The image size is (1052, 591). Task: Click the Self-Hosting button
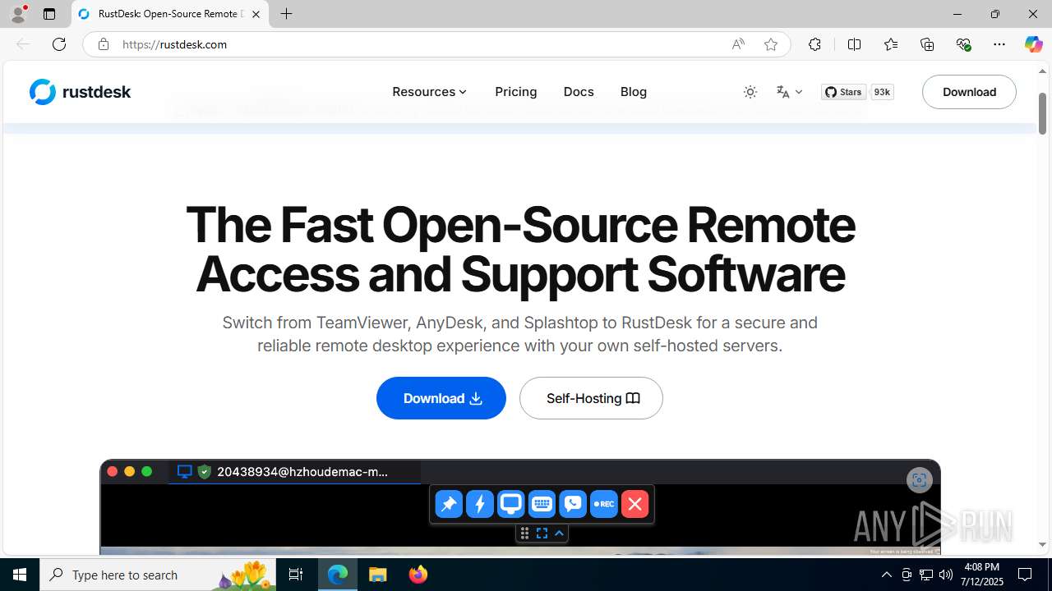591,398
